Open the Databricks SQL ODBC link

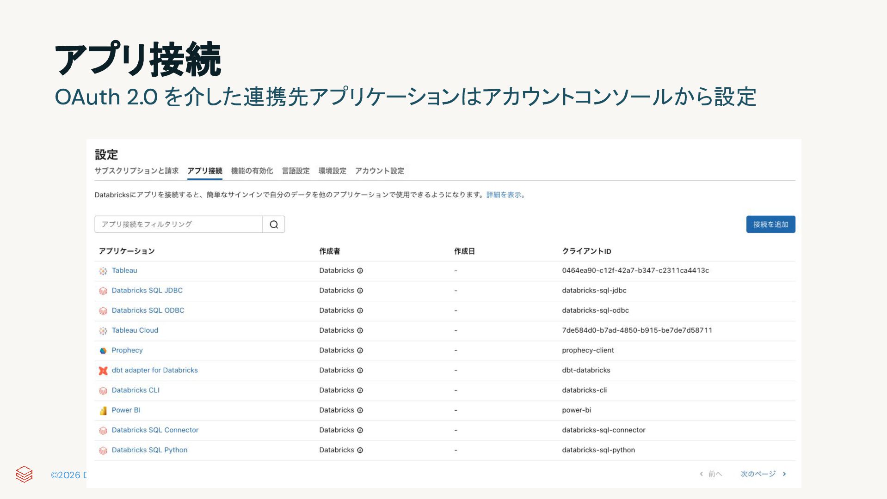coord(148,310)
